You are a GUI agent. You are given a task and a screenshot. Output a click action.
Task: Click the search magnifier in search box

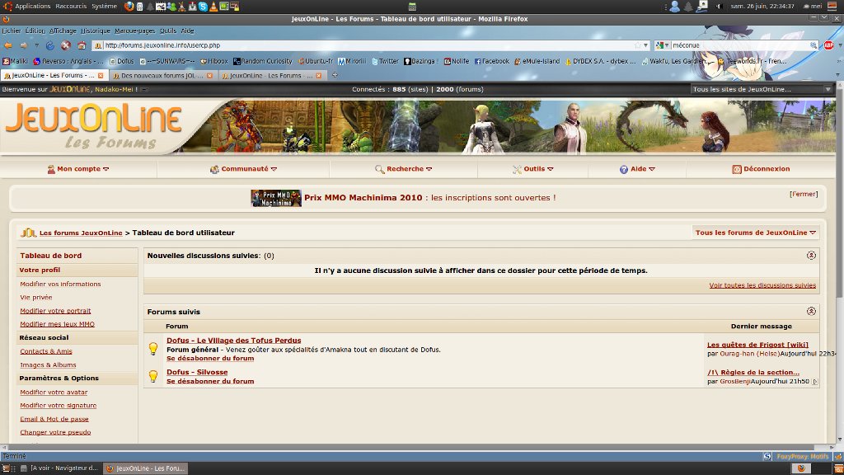pyautogui.click(x=814, y=45)
